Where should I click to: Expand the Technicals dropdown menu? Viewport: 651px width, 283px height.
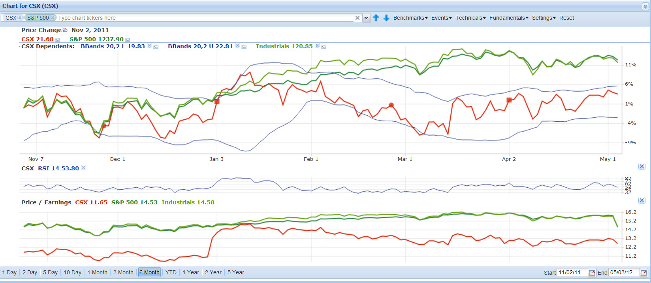(x=470, y=18)
